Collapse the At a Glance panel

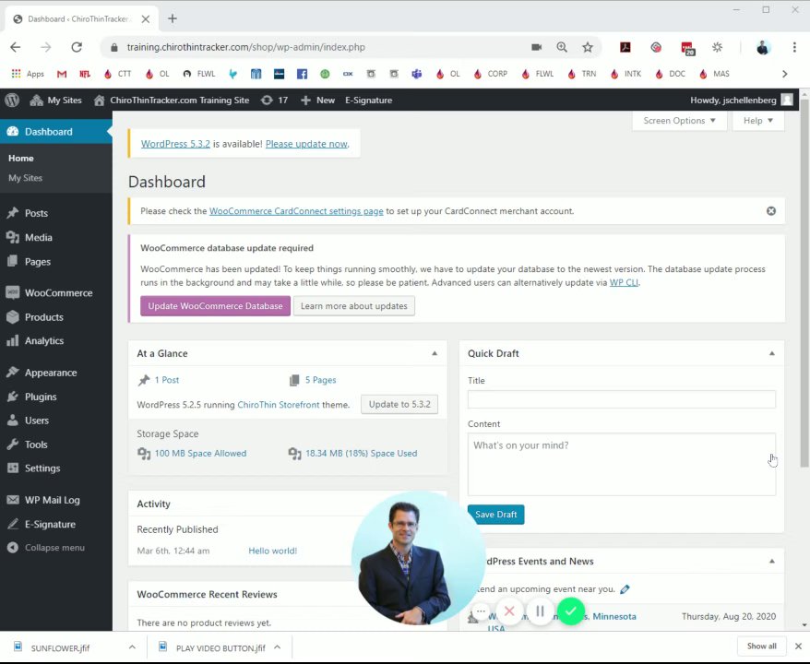coord(435,354)
